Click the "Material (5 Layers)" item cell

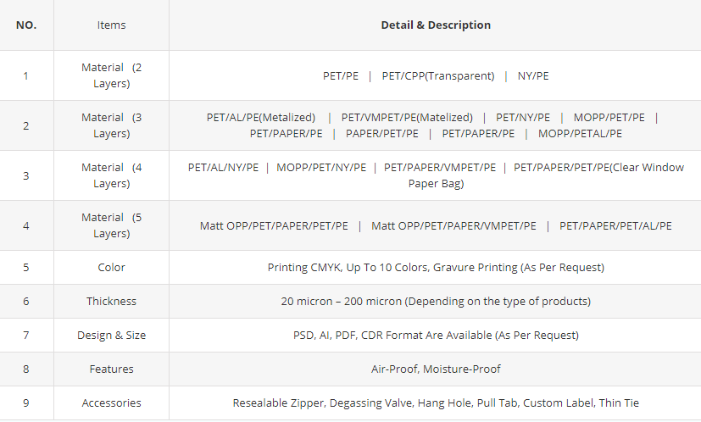point(111,225)
